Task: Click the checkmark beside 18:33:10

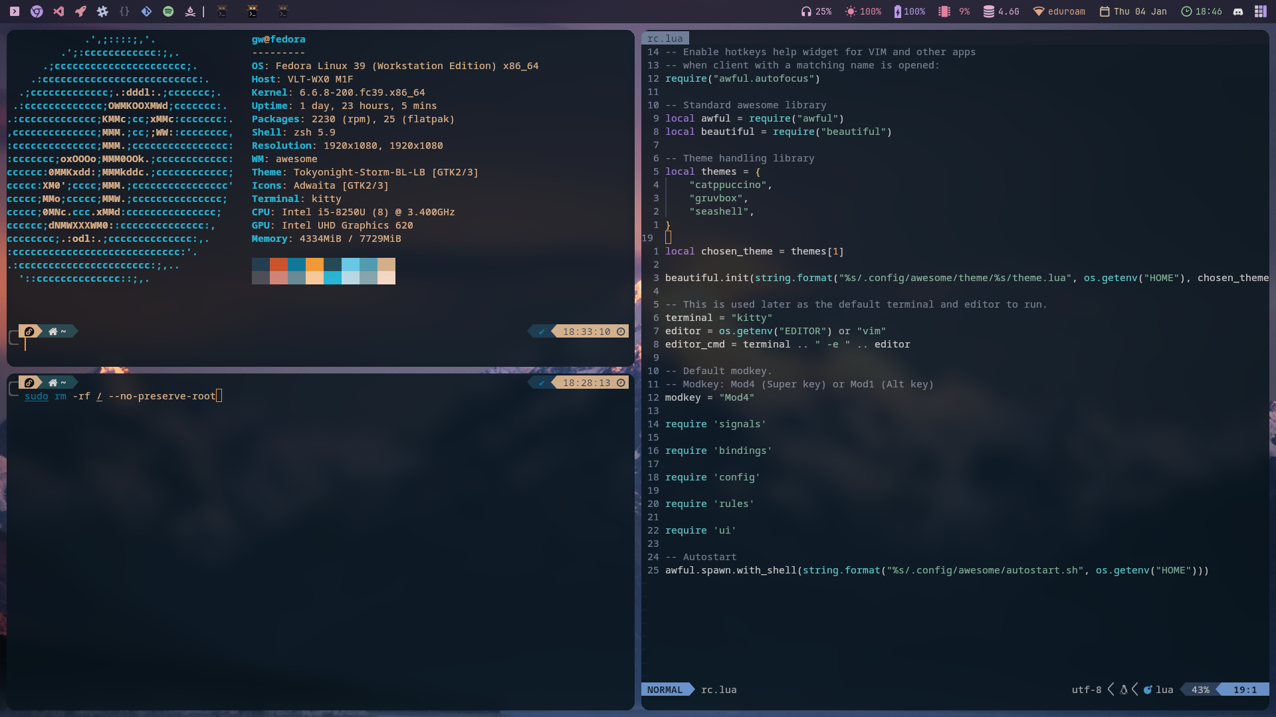Action: pos(542,332)
